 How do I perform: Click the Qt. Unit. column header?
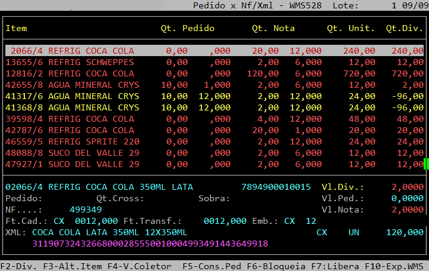pyautogui.click(x=351, y=28)
